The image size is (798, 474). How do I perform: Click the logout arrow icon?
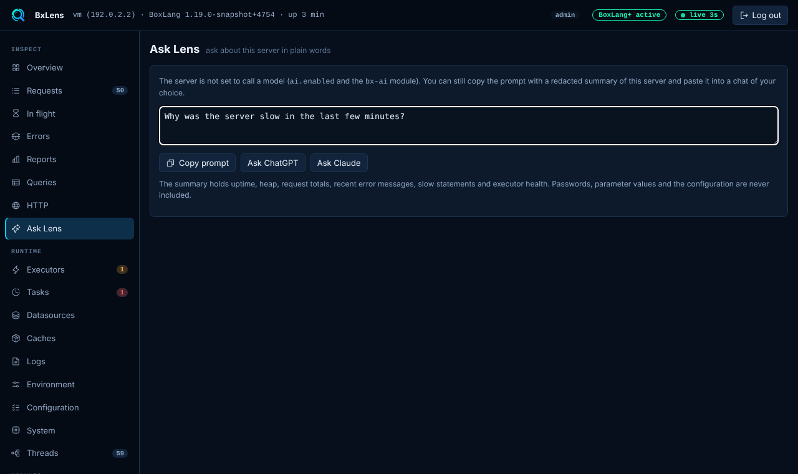(744, 15)
